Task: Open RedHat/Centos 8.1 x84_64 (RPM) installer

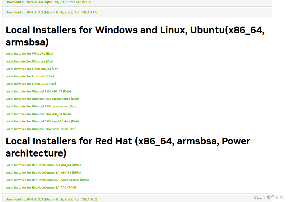Action: (x=43, y=172)
